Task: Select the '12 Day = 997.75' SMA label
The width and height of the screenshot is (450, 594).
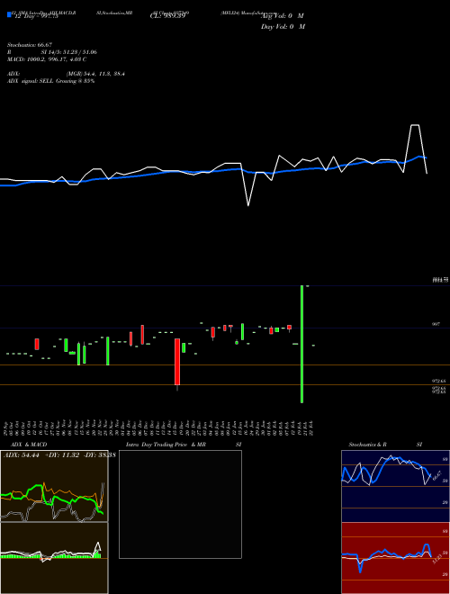Action: (35, 16)
